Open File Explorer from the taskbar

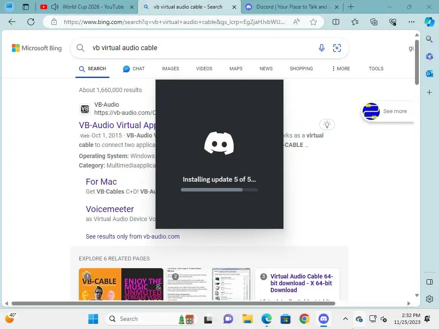click(247, 319)
